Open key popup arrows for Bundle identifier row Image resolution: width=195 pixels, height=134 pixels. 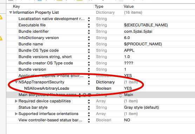click(x=89, y=32)
